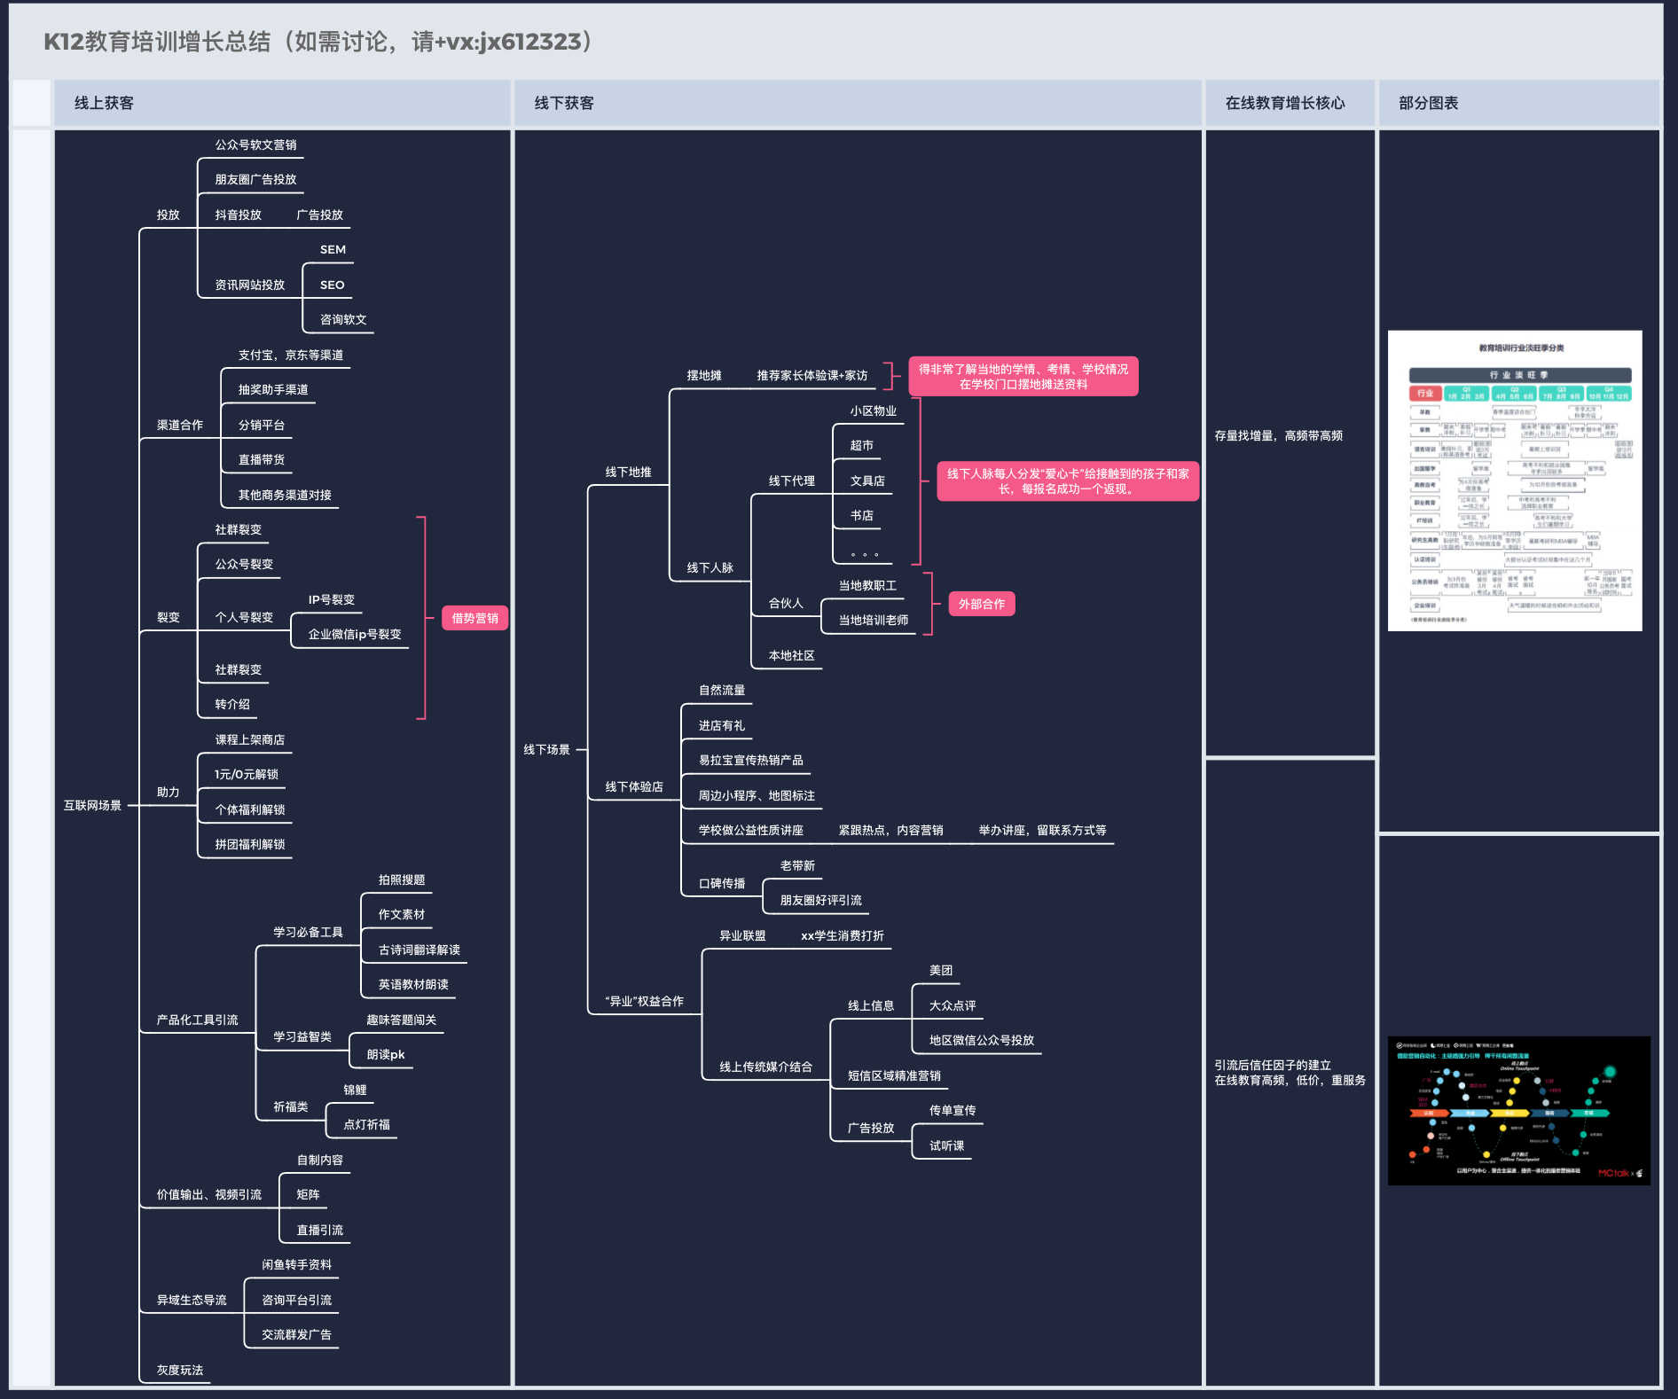Click the pink 外部合作 label
Image resolution: width=1678 pixels, height=1399 pixels.
coord(981,604)
